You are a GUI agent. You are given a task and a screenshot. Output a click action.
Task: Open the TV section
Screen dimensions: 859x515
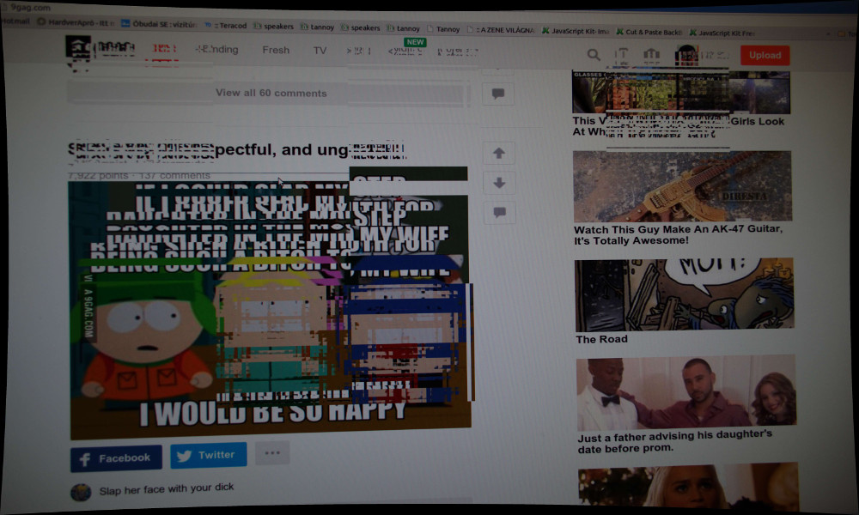pos(320,51)
